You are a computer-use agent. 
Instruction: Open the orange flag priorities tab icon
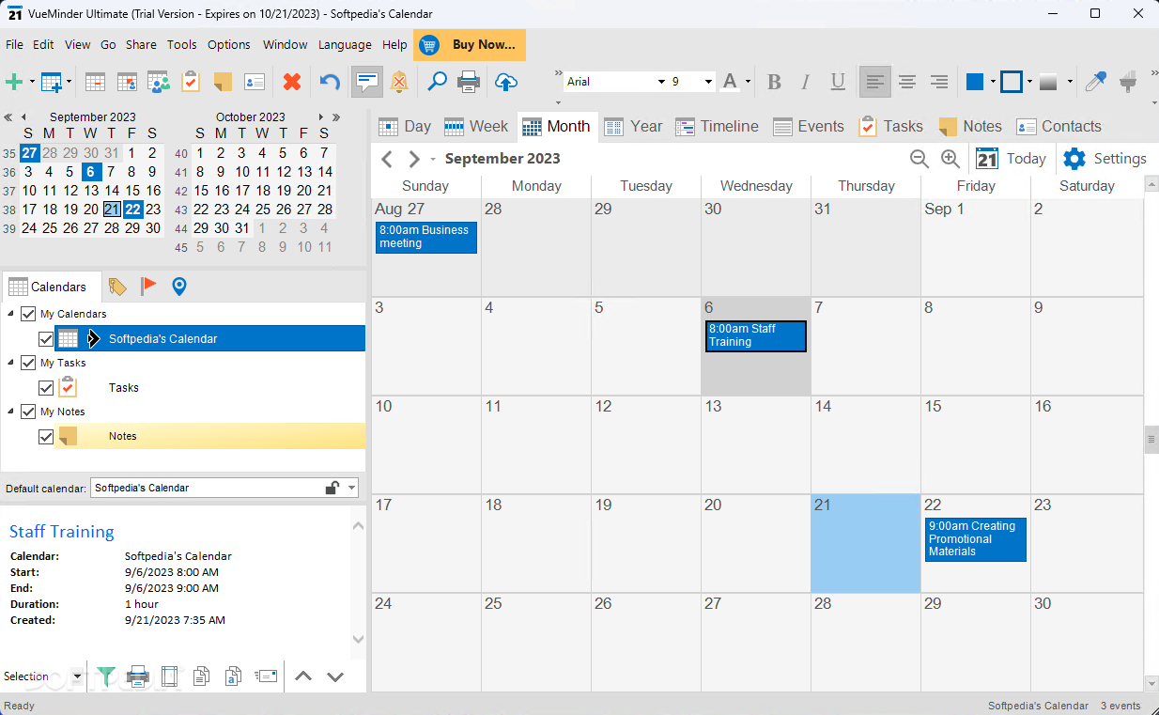click(148, 287)
